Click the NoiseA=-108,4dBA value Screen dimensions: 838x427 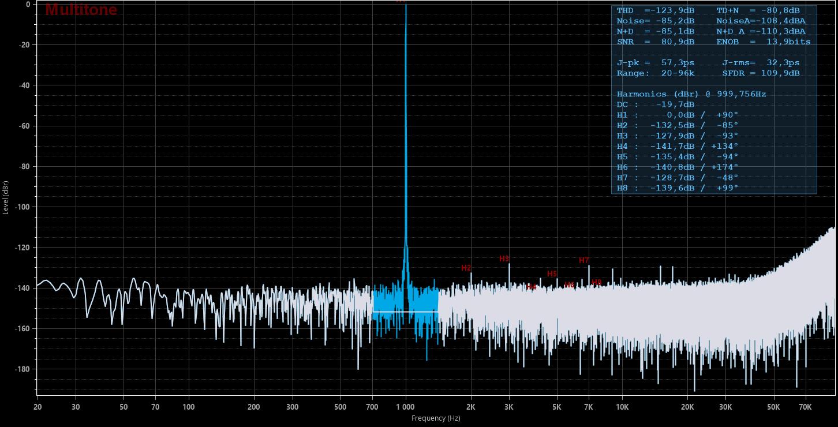click(761, 21)
